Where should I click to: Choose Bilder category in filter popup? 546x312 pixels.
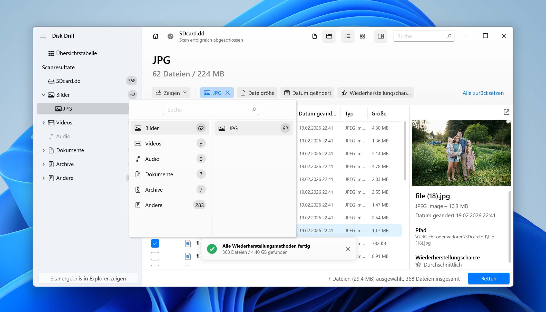[170, 128]
